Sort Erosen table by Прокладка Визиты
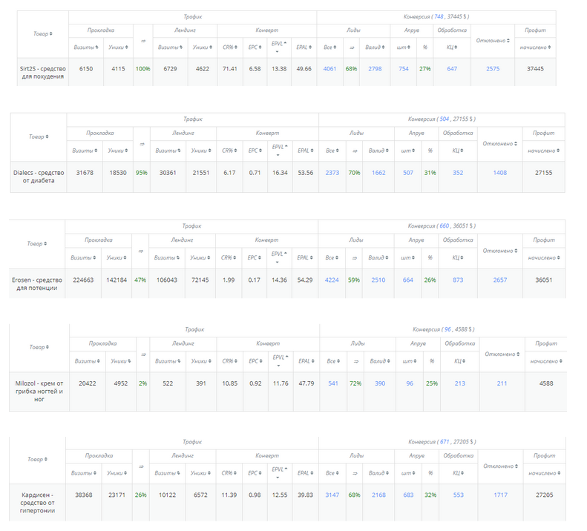The width and height of the screenshot is (587, 531). (96, 257)
